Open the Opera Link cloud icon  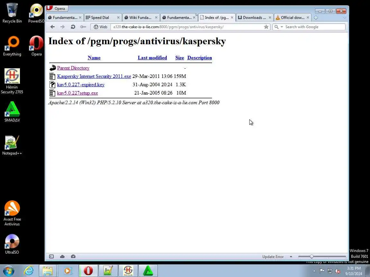[x=62, y=256]
